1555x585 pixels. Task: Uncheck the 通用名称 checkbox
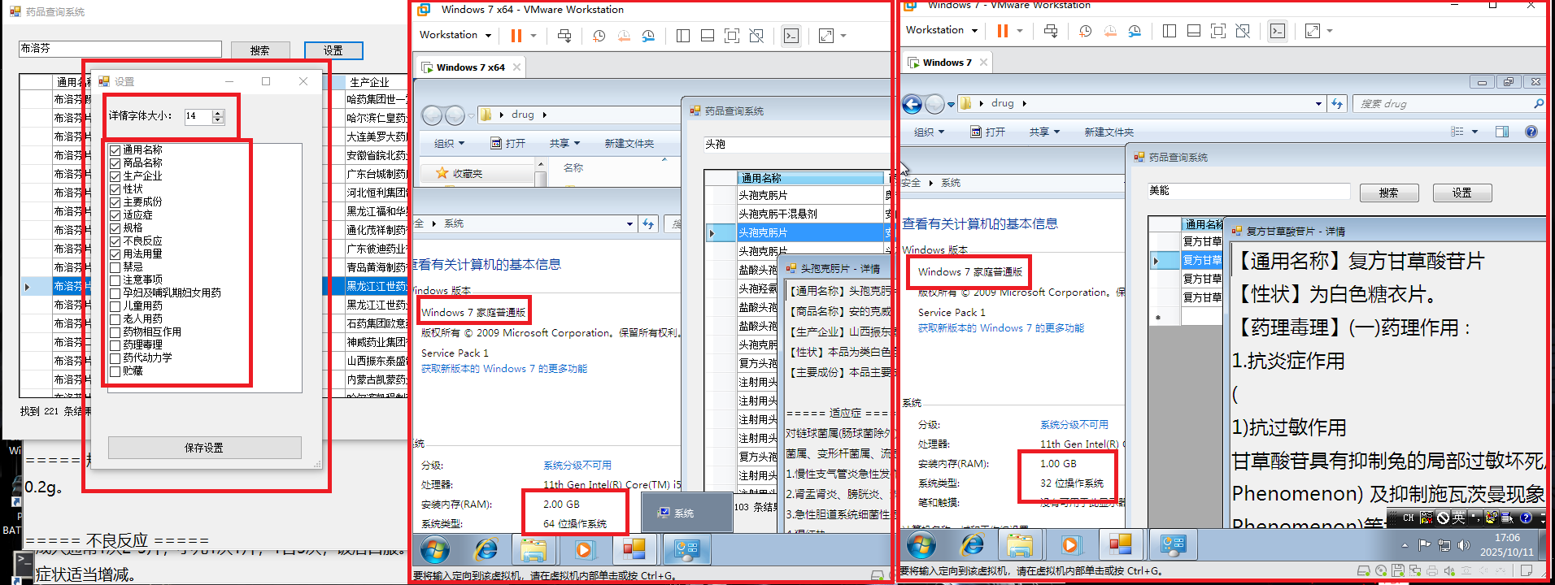tap(115, 150)
